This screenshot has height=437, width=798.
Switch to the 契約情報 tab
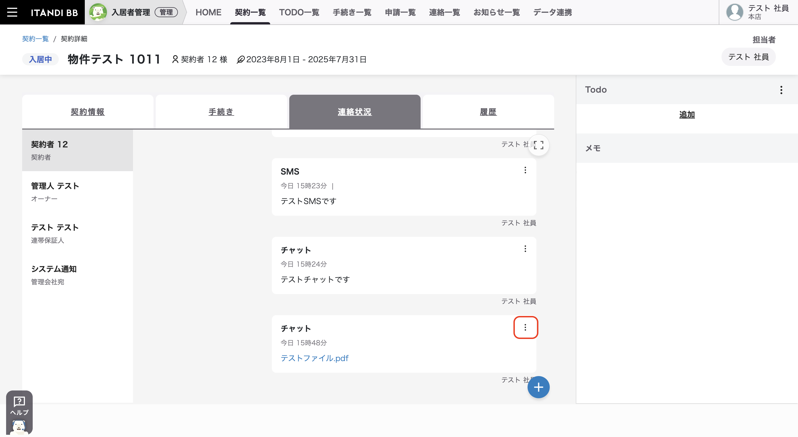click(88, 112)
